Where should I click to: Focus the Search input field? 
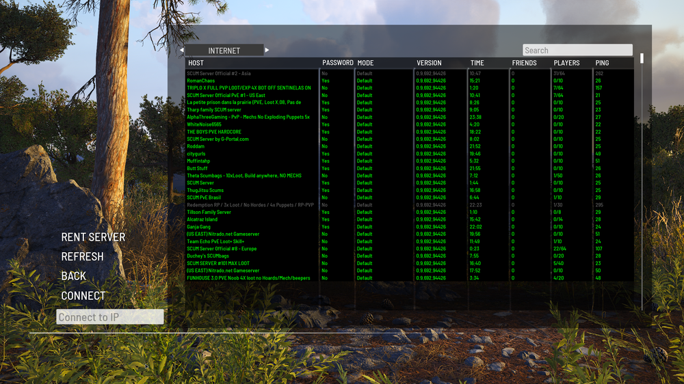coord(577,50)
